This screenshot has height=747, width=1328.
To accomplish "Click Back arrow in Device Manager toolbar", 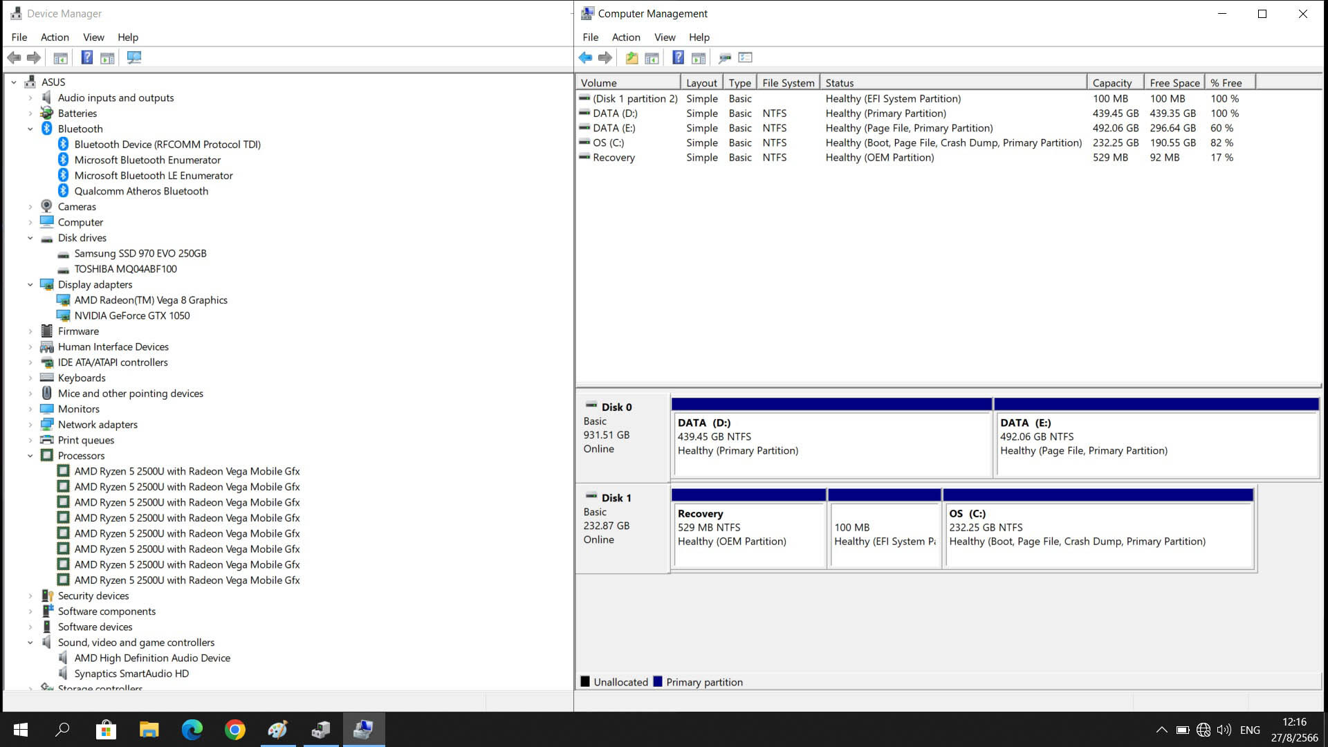I will [14, 57].
